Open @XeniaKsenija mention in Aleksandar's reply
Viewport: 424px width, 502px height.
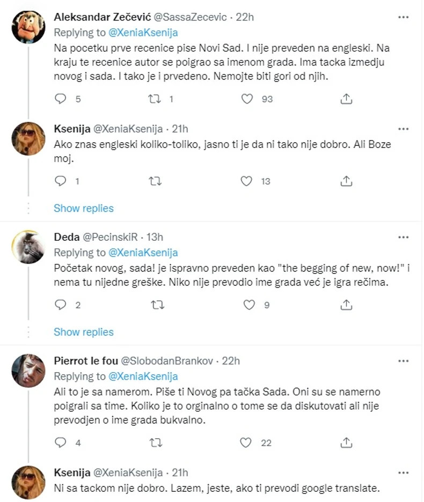click(143, 32)
